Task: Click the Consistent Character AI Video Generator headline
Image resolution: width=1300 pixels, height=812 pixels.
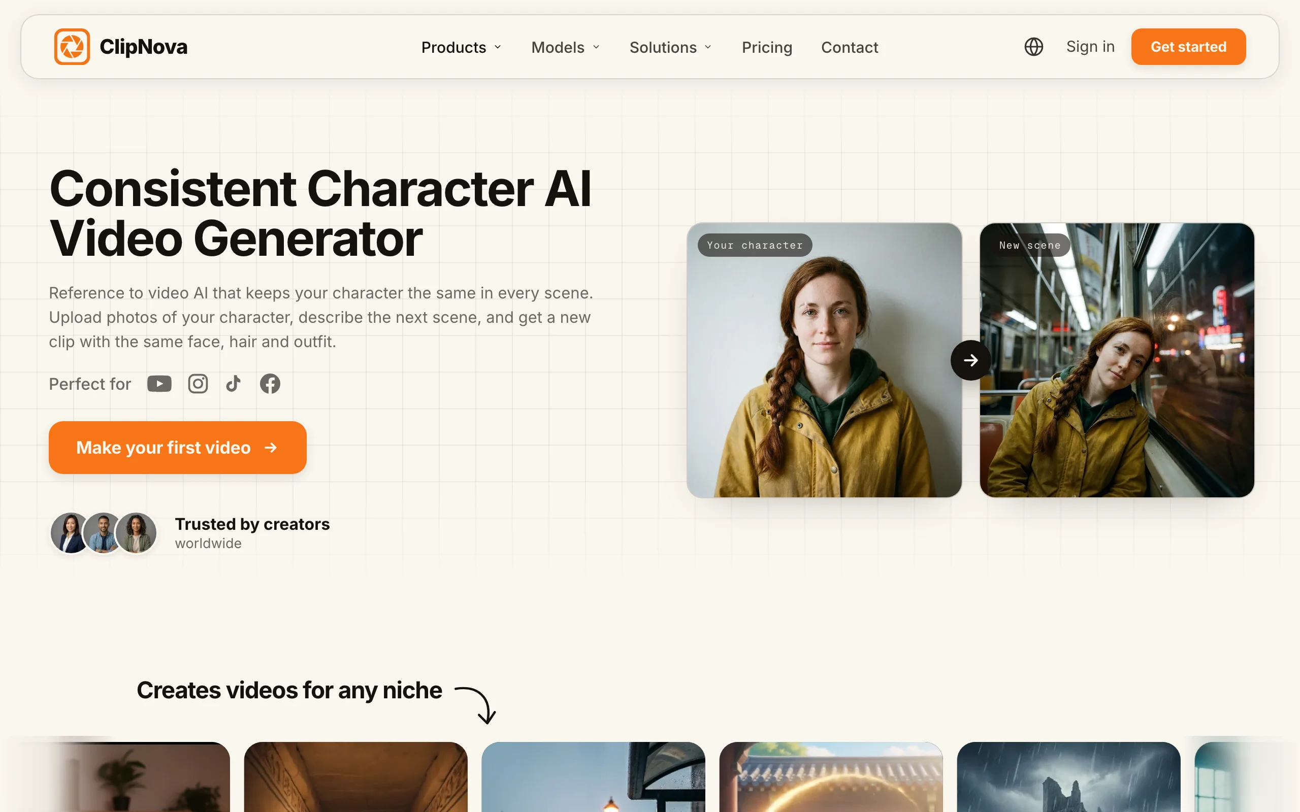Action: click(320, 213)
